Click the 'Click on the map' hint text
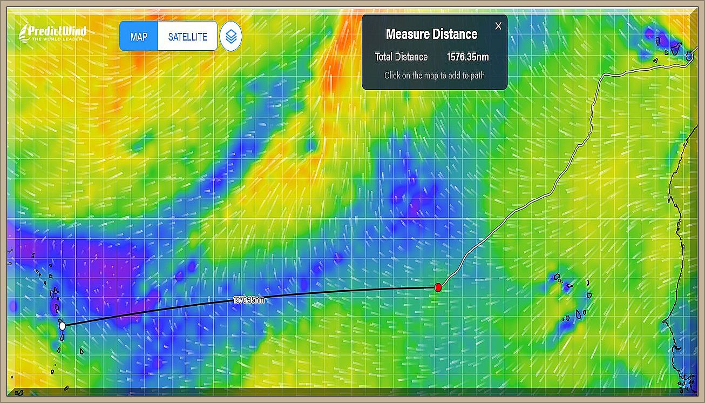705x403 pixels. [434, 76]
